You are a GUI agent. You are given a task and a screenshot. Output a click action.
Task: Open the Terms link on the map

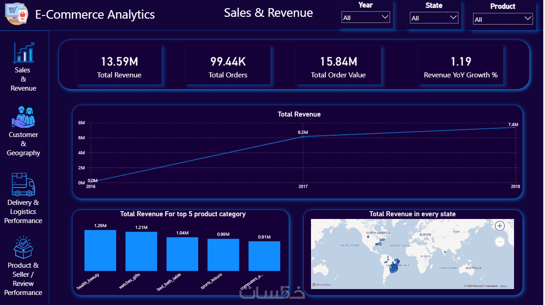point(503,286)
